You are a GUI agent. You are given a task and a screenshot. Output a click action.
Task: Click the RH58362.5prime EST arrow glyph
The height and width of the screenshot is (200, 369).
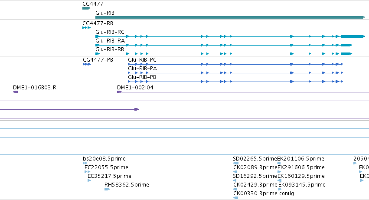click(x=107, y=189)
